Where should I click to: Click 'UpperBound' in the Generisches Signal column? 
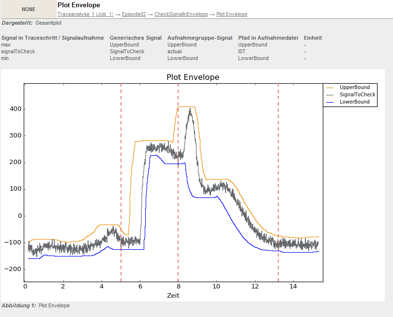click(124, 45)
